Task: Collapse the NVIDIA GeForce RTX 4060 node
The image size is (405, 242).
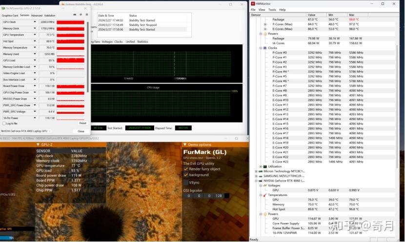Action: 256,181
